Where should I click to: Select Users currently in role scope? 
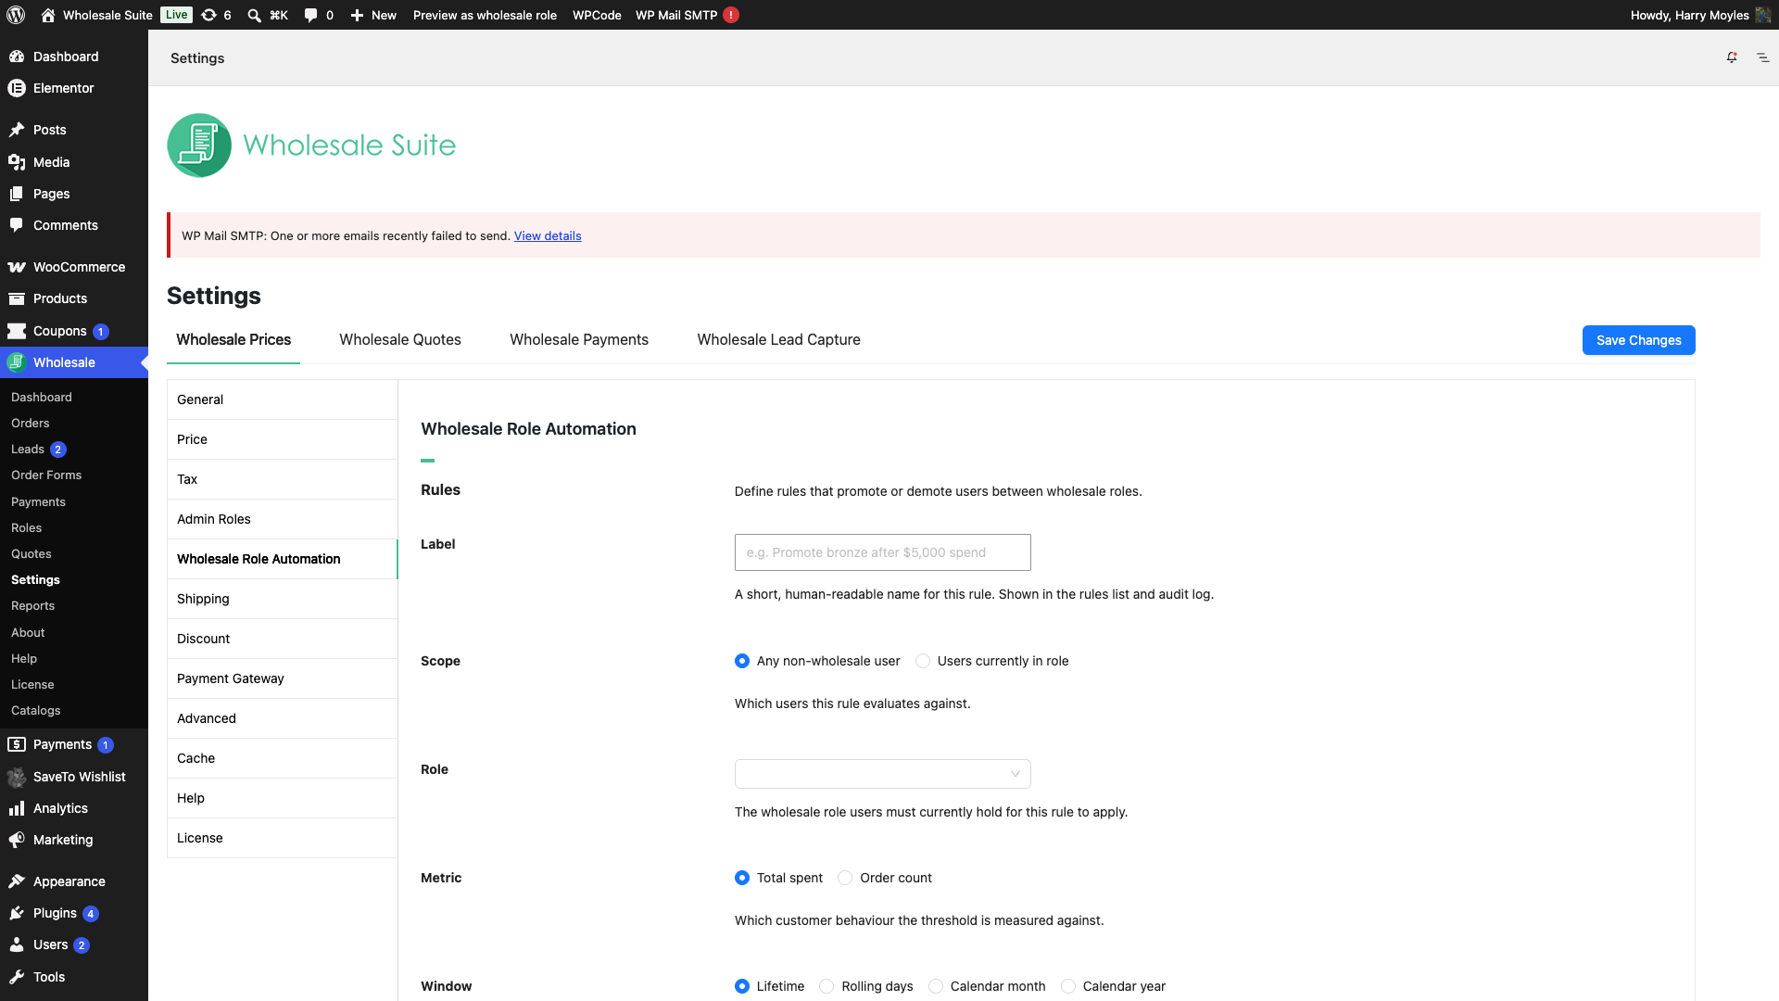[x=923, y=661]
